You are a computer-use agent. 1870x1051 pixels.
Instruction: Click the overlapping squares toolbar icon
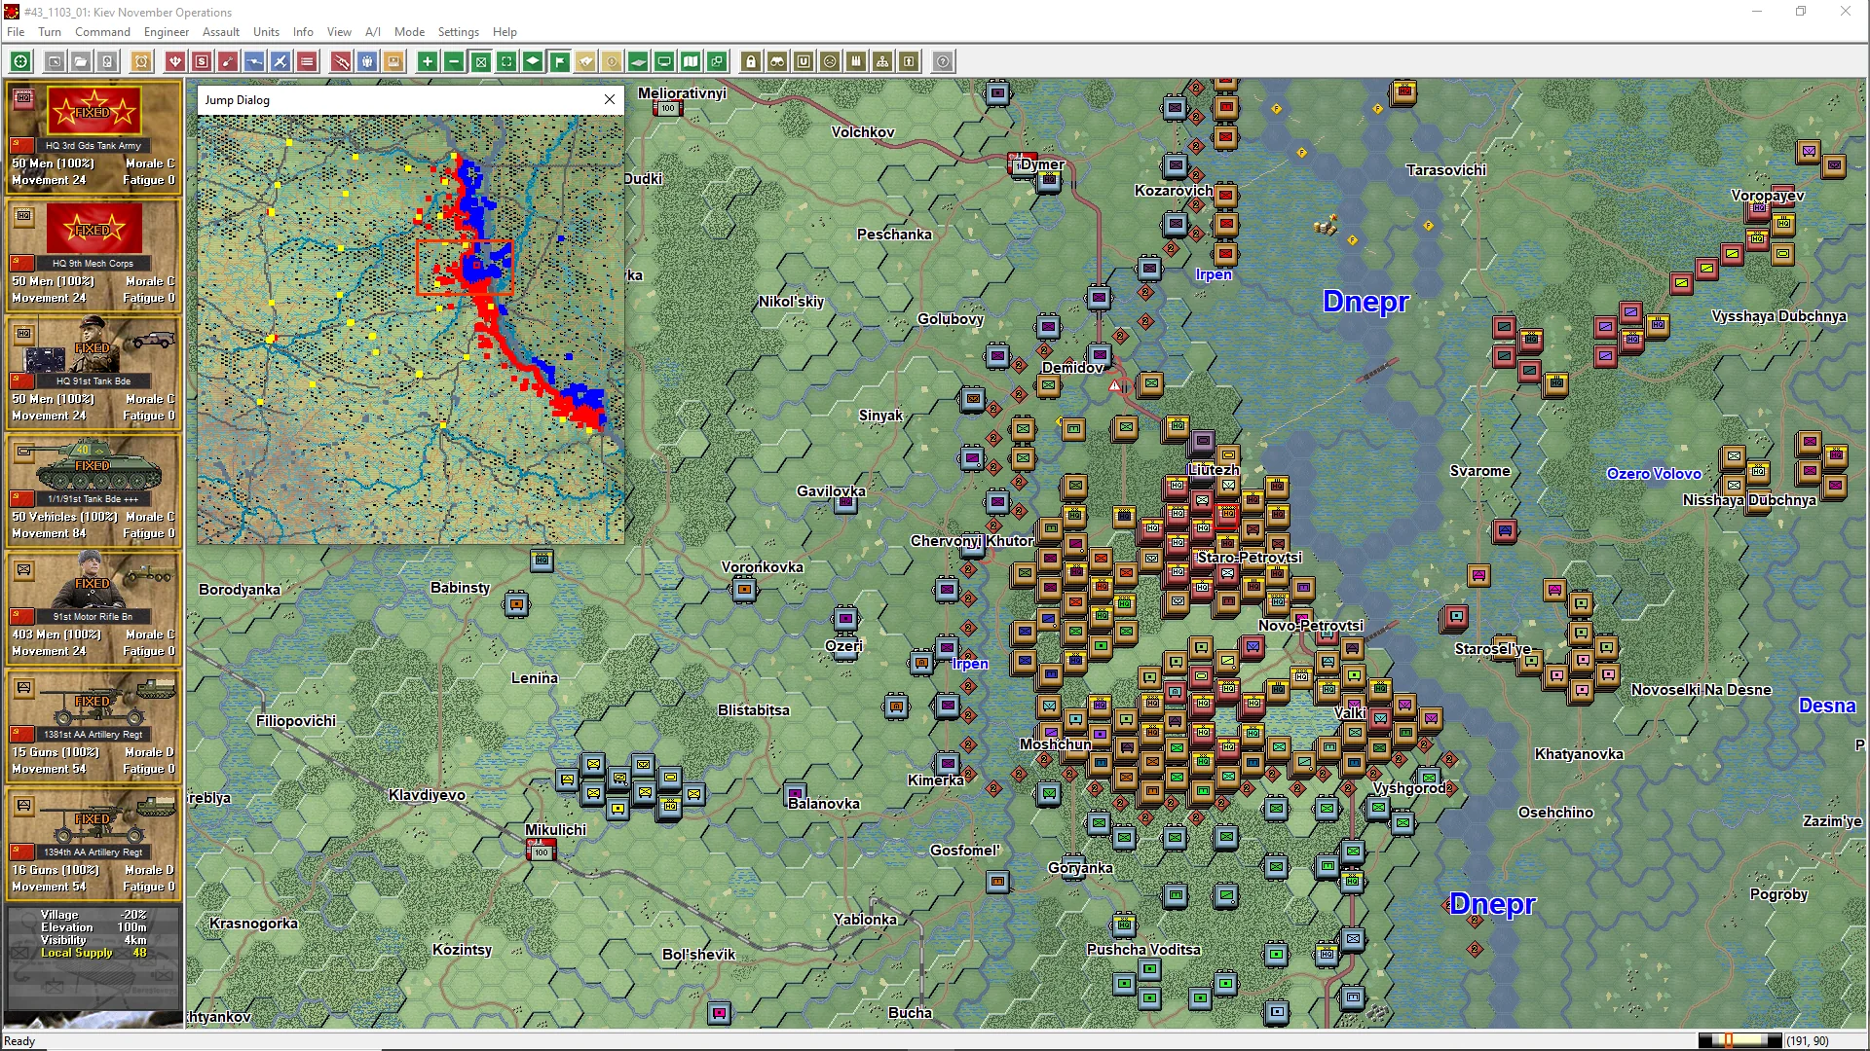pos(717,61)
